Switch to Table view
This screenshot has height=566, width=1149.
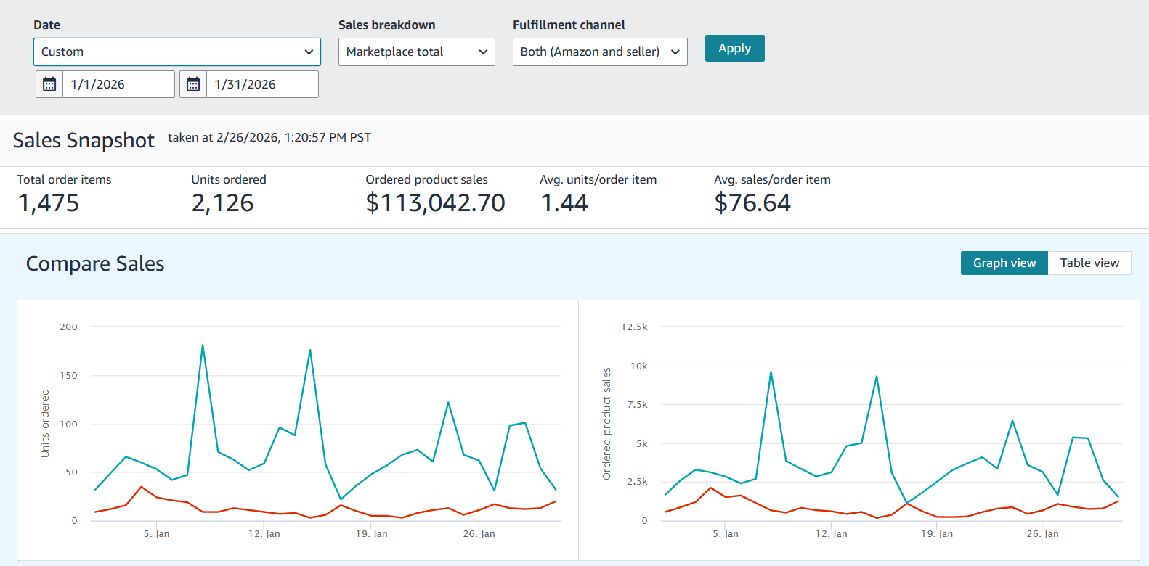(x=1089, y=263)
